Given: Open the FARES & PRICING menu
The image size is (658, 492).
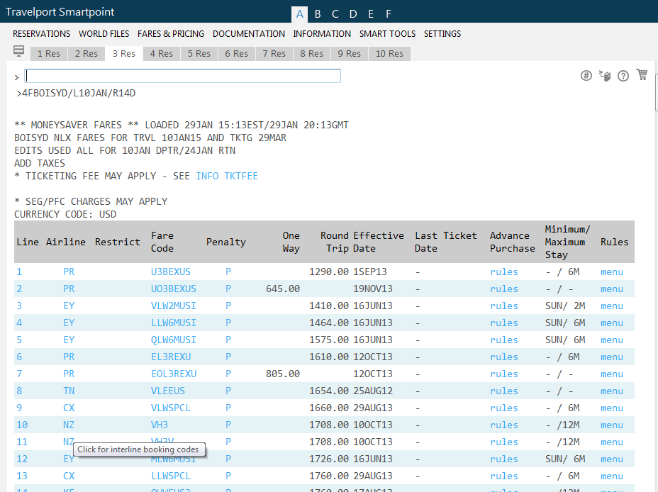Looking at the screenshot, I should pyautogui.click(x=171, y=33).
